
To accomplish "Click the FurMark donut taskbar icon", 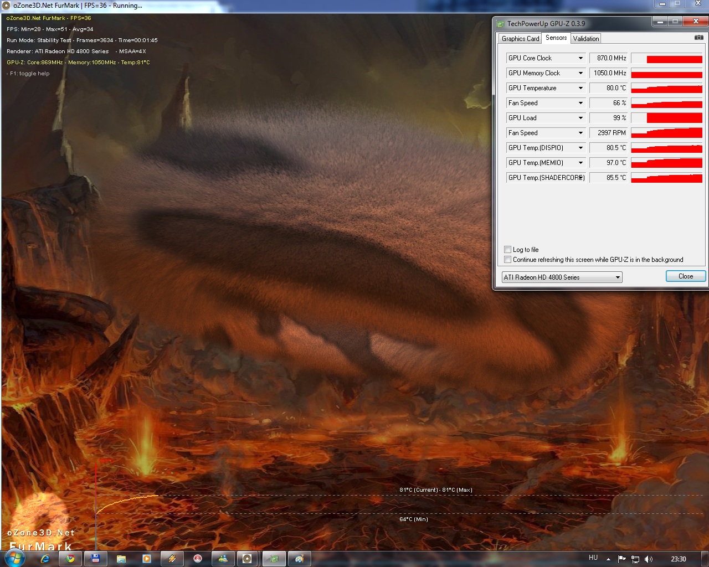I will 248,559.
